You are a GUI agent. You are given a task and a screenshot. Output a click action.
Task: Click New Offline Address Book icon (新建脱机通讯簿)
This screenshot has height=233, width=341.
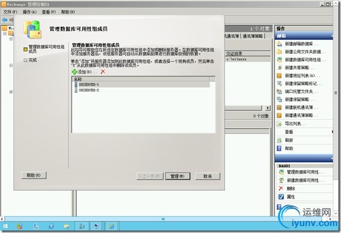coord(279,107)
